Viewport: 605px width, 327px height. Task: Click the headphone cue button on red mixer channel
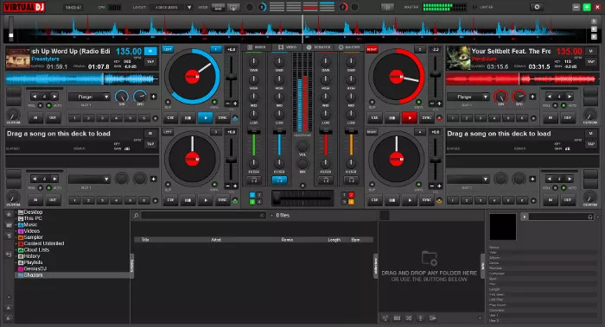(x=326, y=179)
